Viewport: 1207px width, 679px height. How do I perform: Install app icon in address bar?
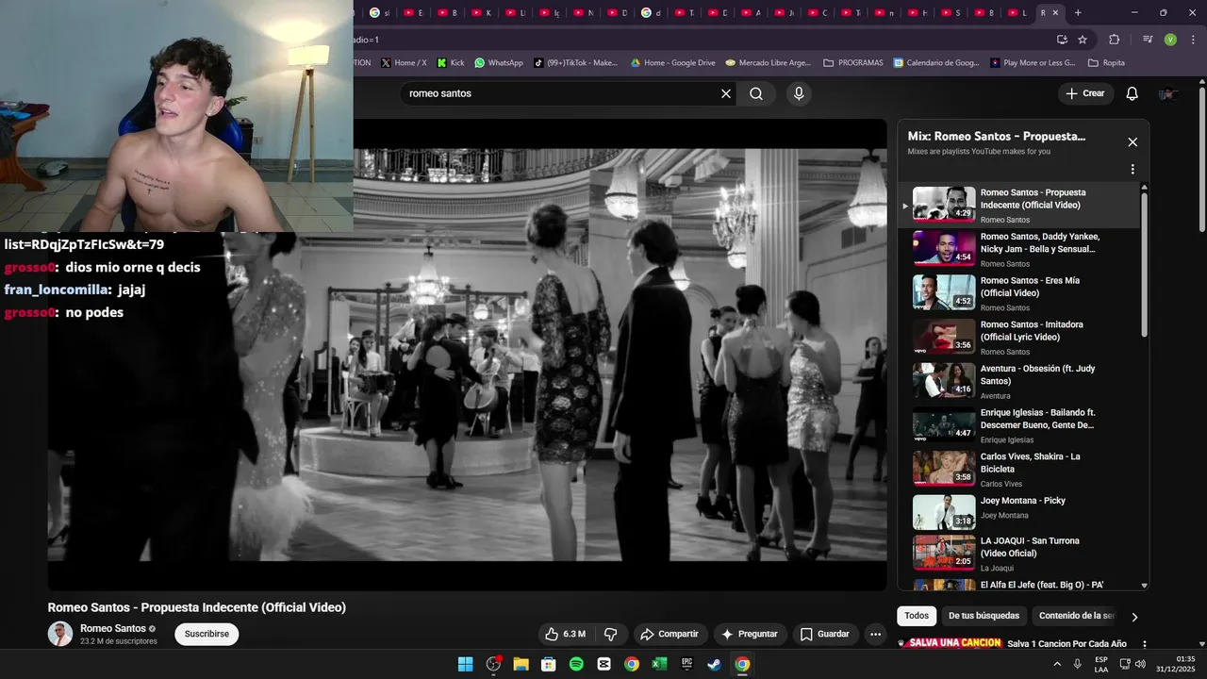(x=1062, y=40)
